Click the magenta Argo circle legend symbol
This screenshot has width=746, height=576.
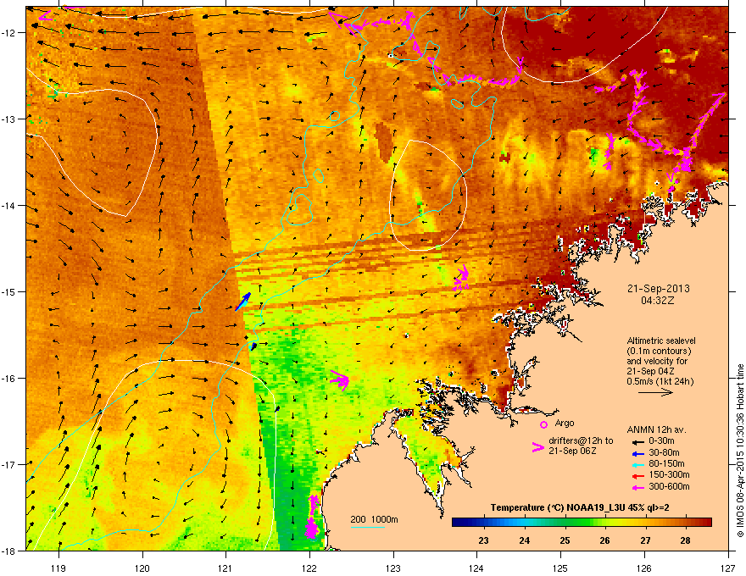coord(543,424)
